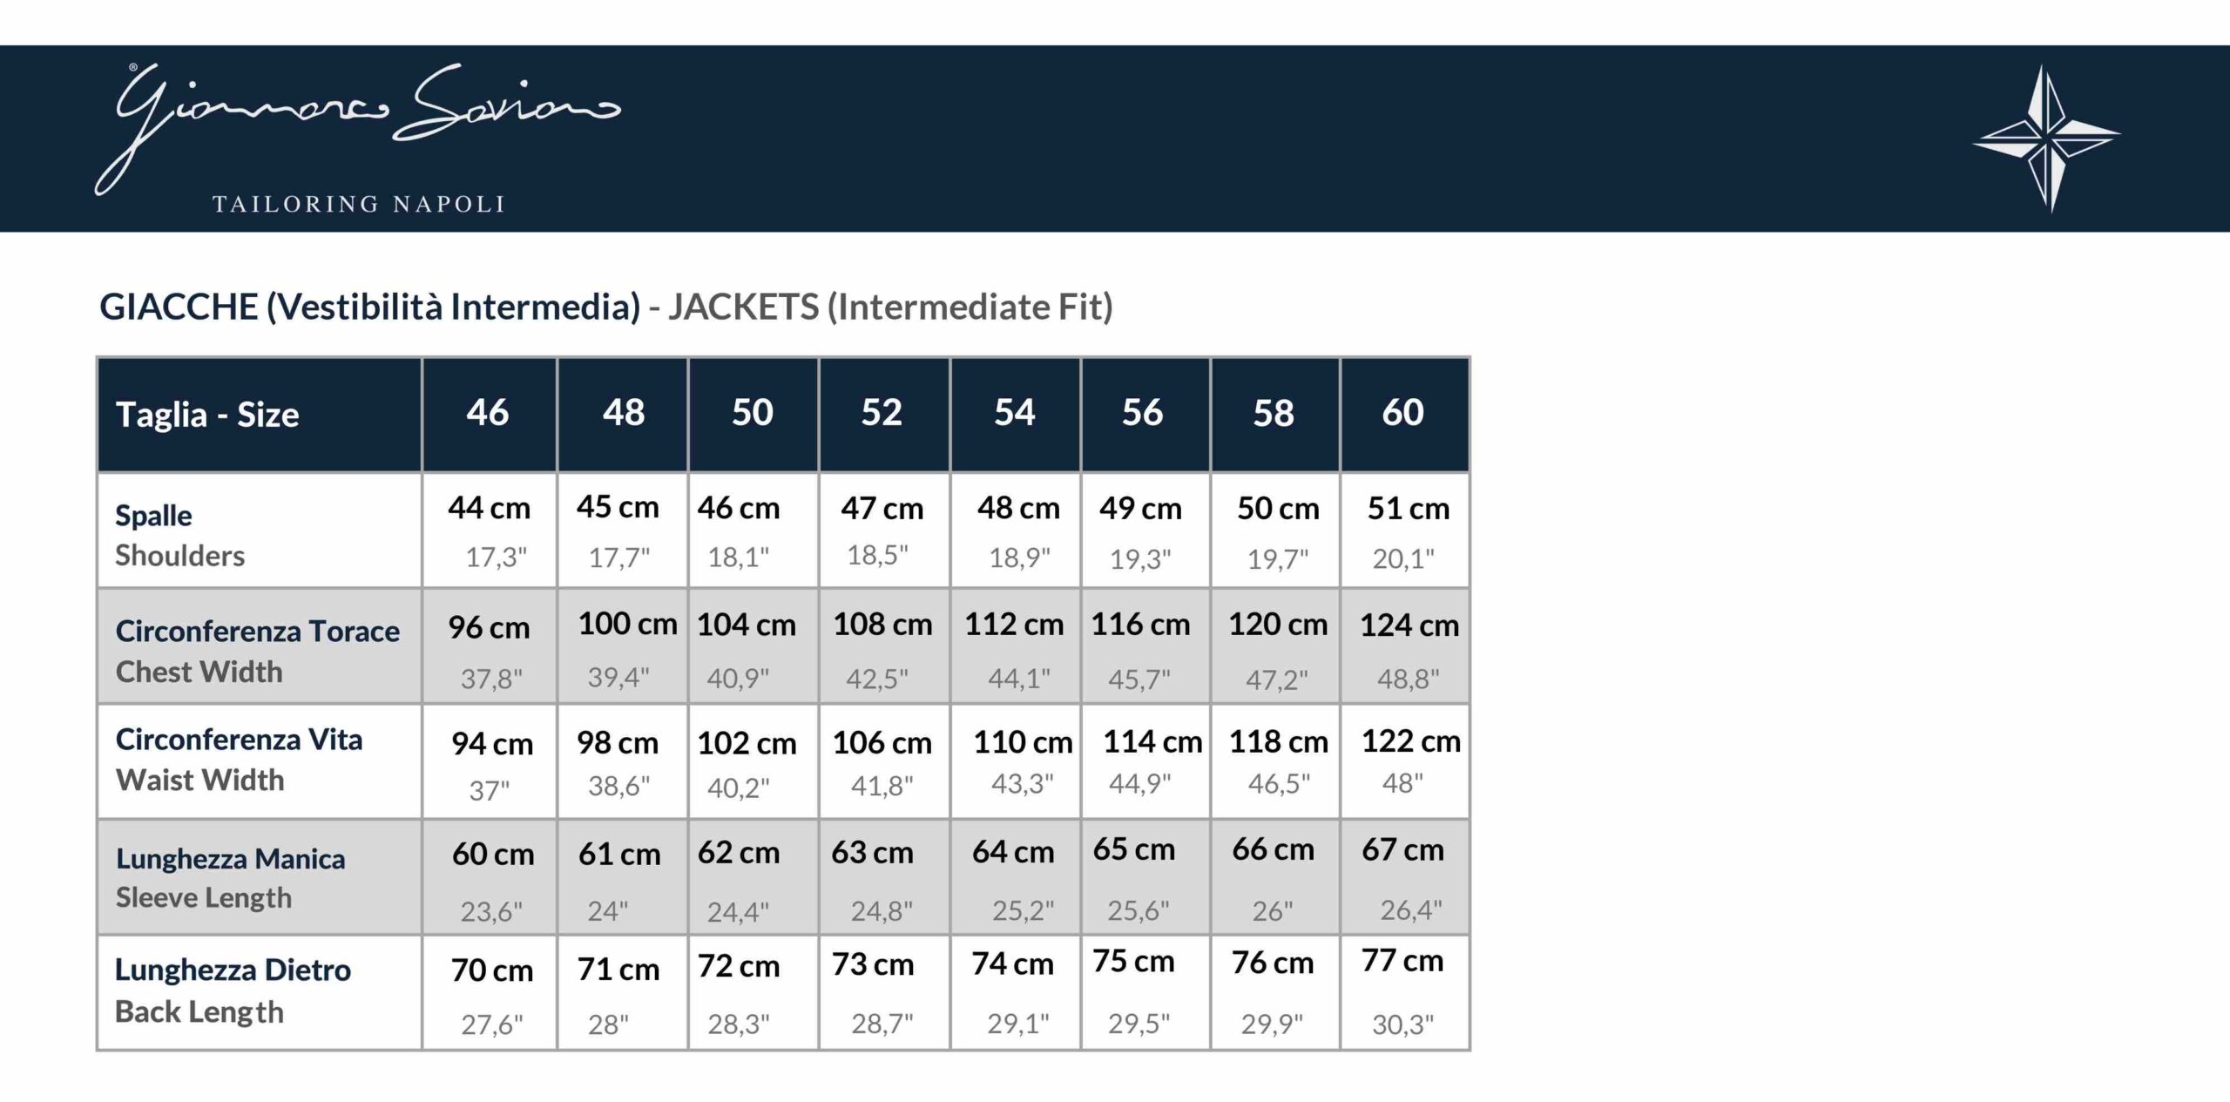Click the 100 cm chest width cell

(626, 625)
